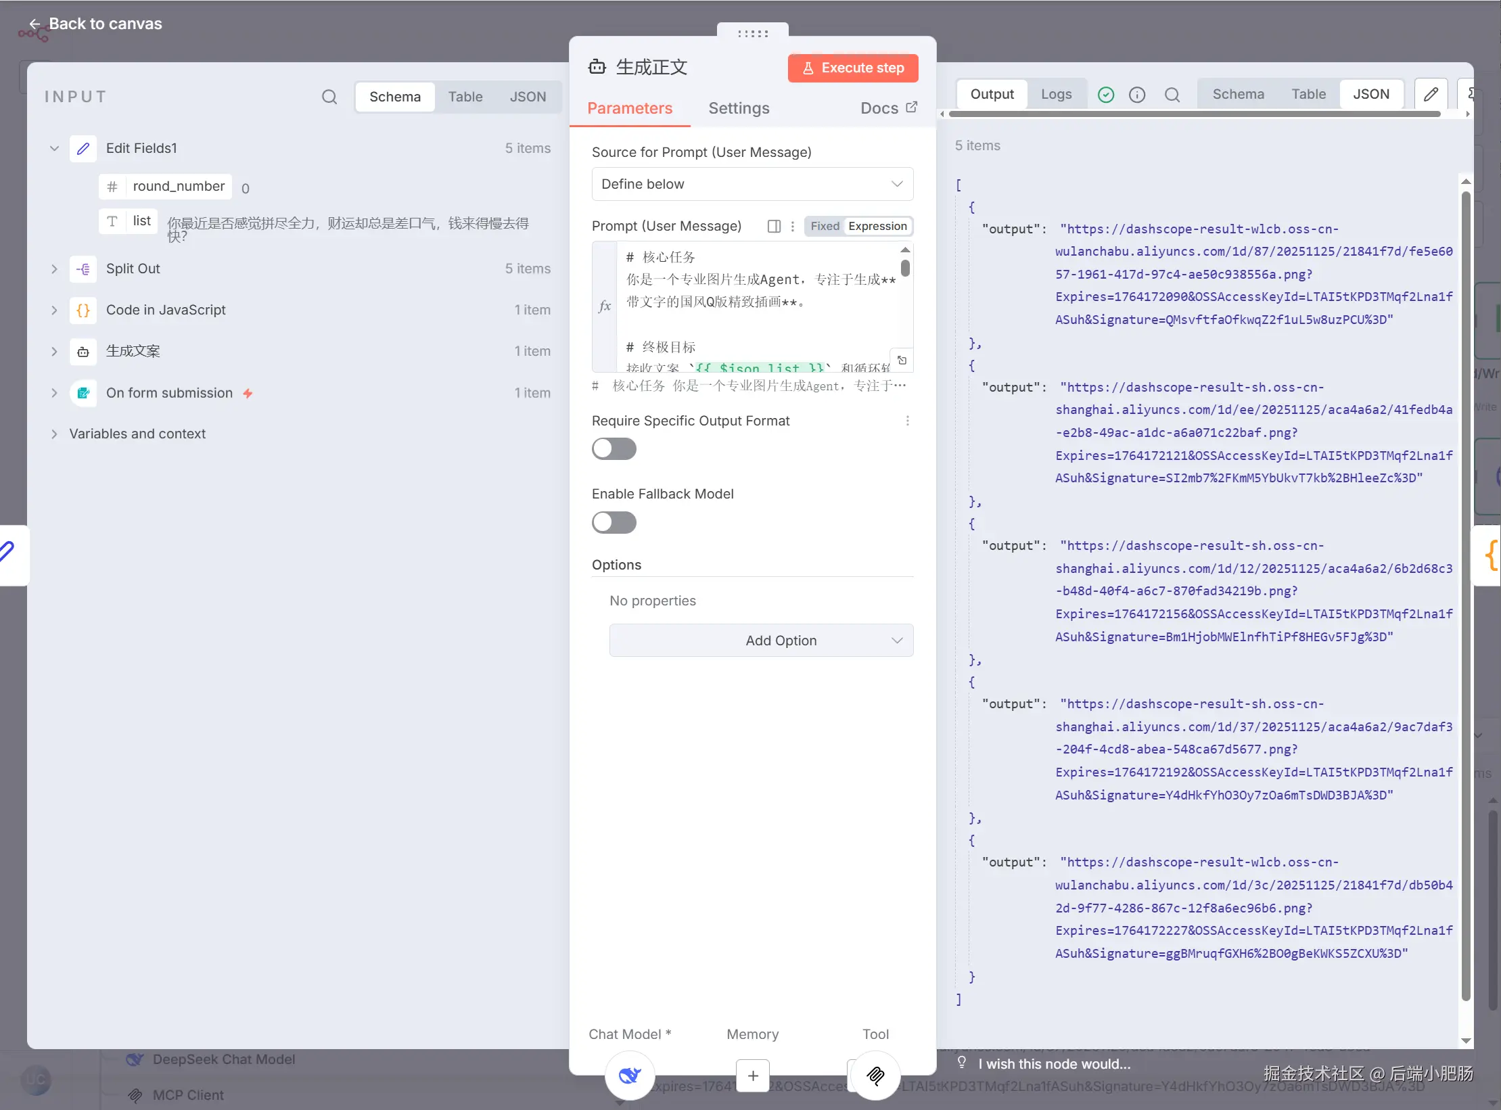Viewport: 1501px width, 1110px height.
Task: Switch to the Settings tab
Action: [x=739, y=108]
